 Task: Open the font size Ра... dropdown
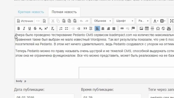pyautogui.click(x=143, y=21)
